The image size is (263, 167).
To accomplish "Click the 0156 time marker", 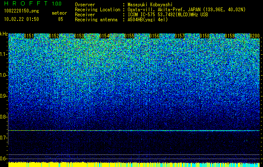I will (154, 36).
